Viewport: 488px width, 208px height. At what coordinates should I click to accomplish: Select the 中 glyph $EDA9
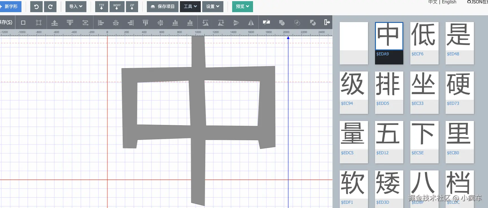pyautogui.click(x=389, y=43)
